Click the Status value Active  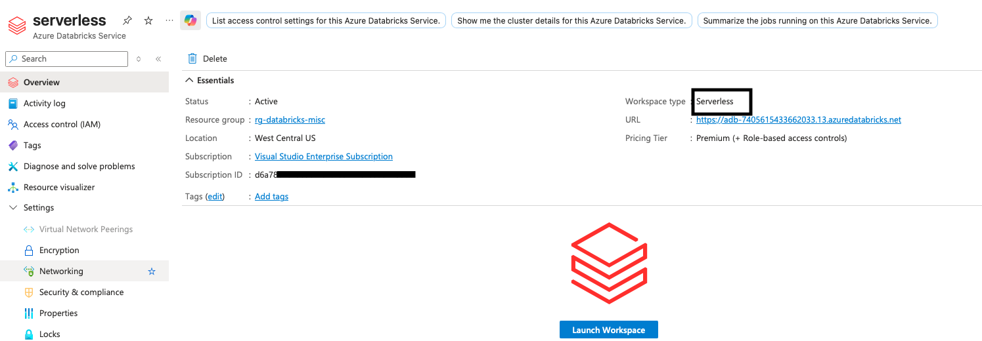coord(266,102)
